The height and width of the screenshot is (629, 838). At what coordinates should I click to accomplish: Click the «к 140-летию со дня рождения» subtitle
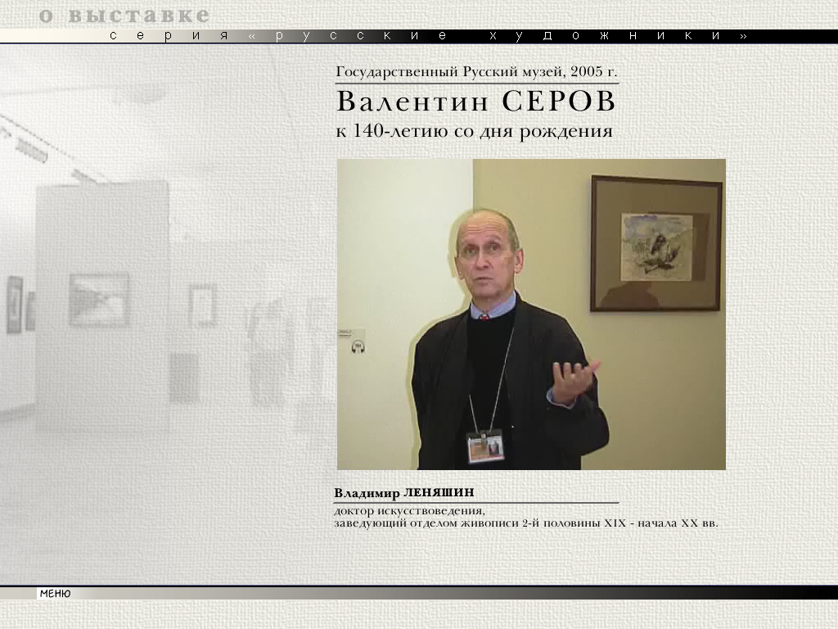click(x=474, y=131)
